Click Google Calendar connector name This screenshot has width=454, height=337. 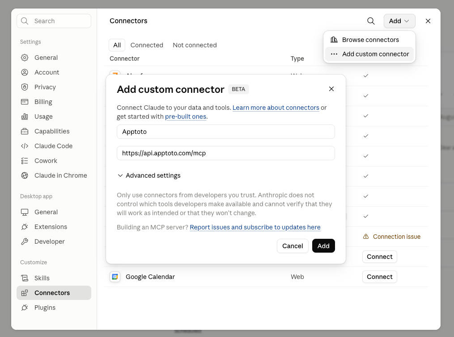pos(150,277)
